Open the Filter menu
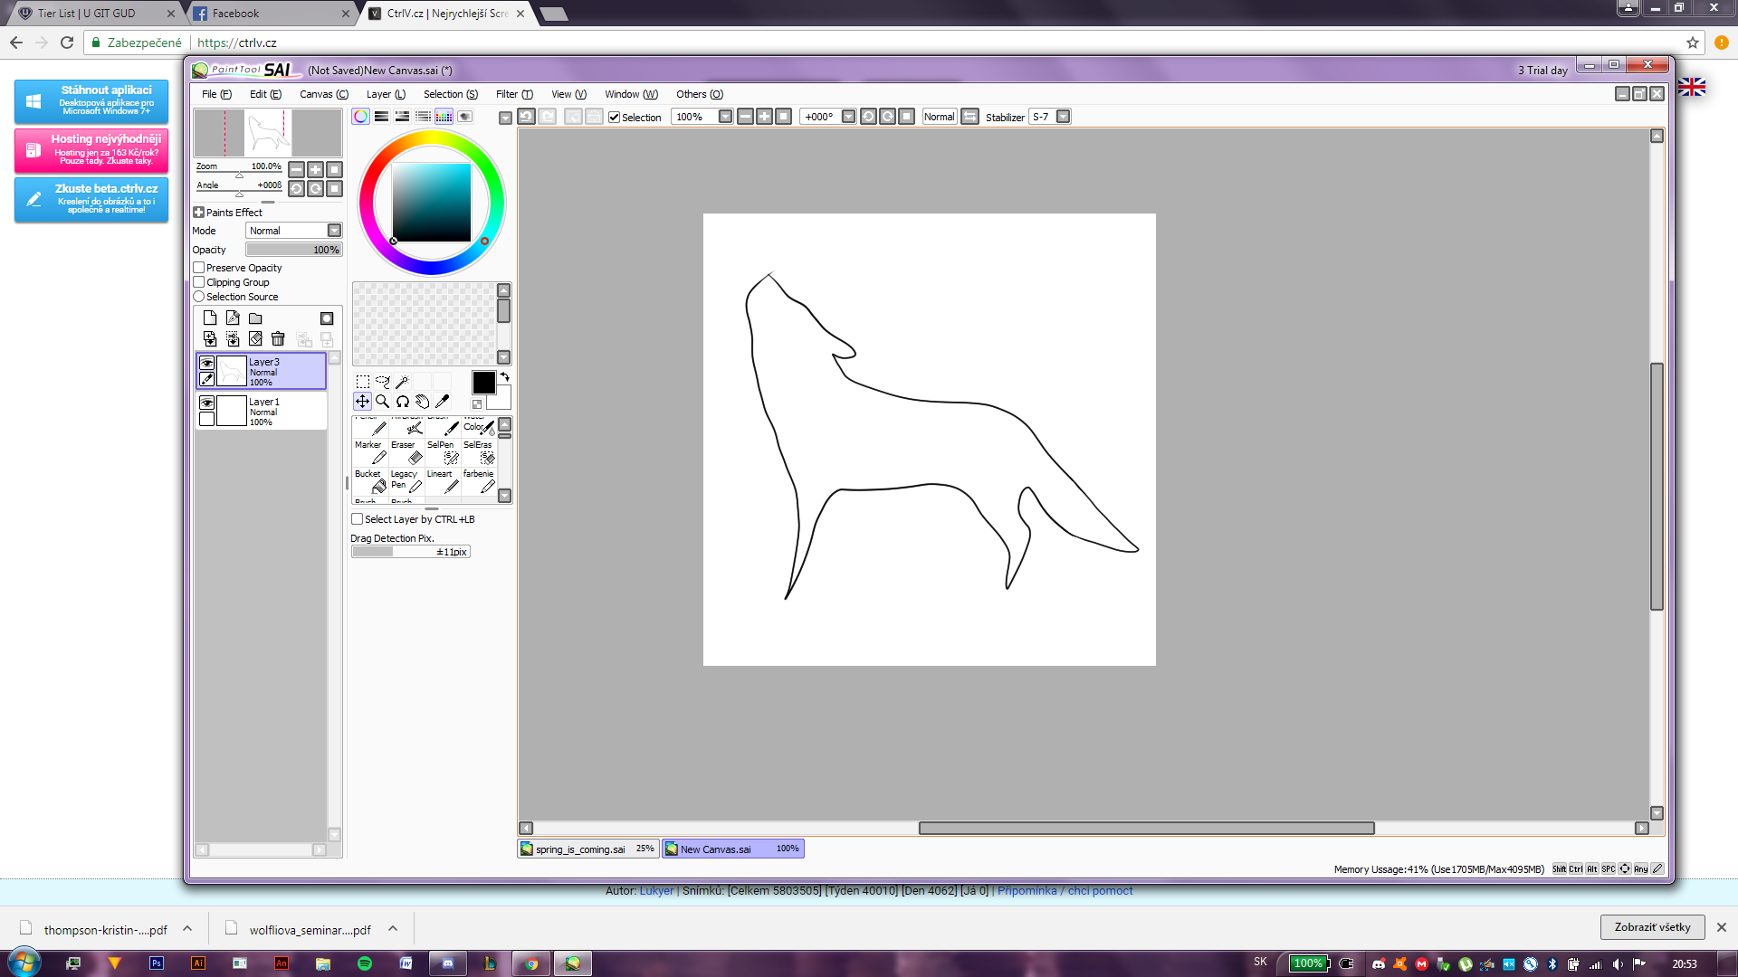1738x977 pixels. pyautogui.click(x=514, y=94)
